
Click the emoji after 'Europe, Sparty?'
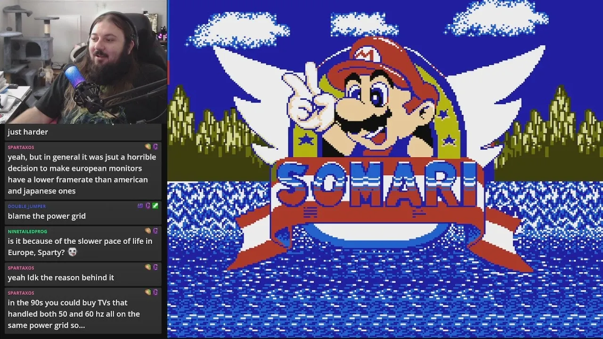click(72, 252)
